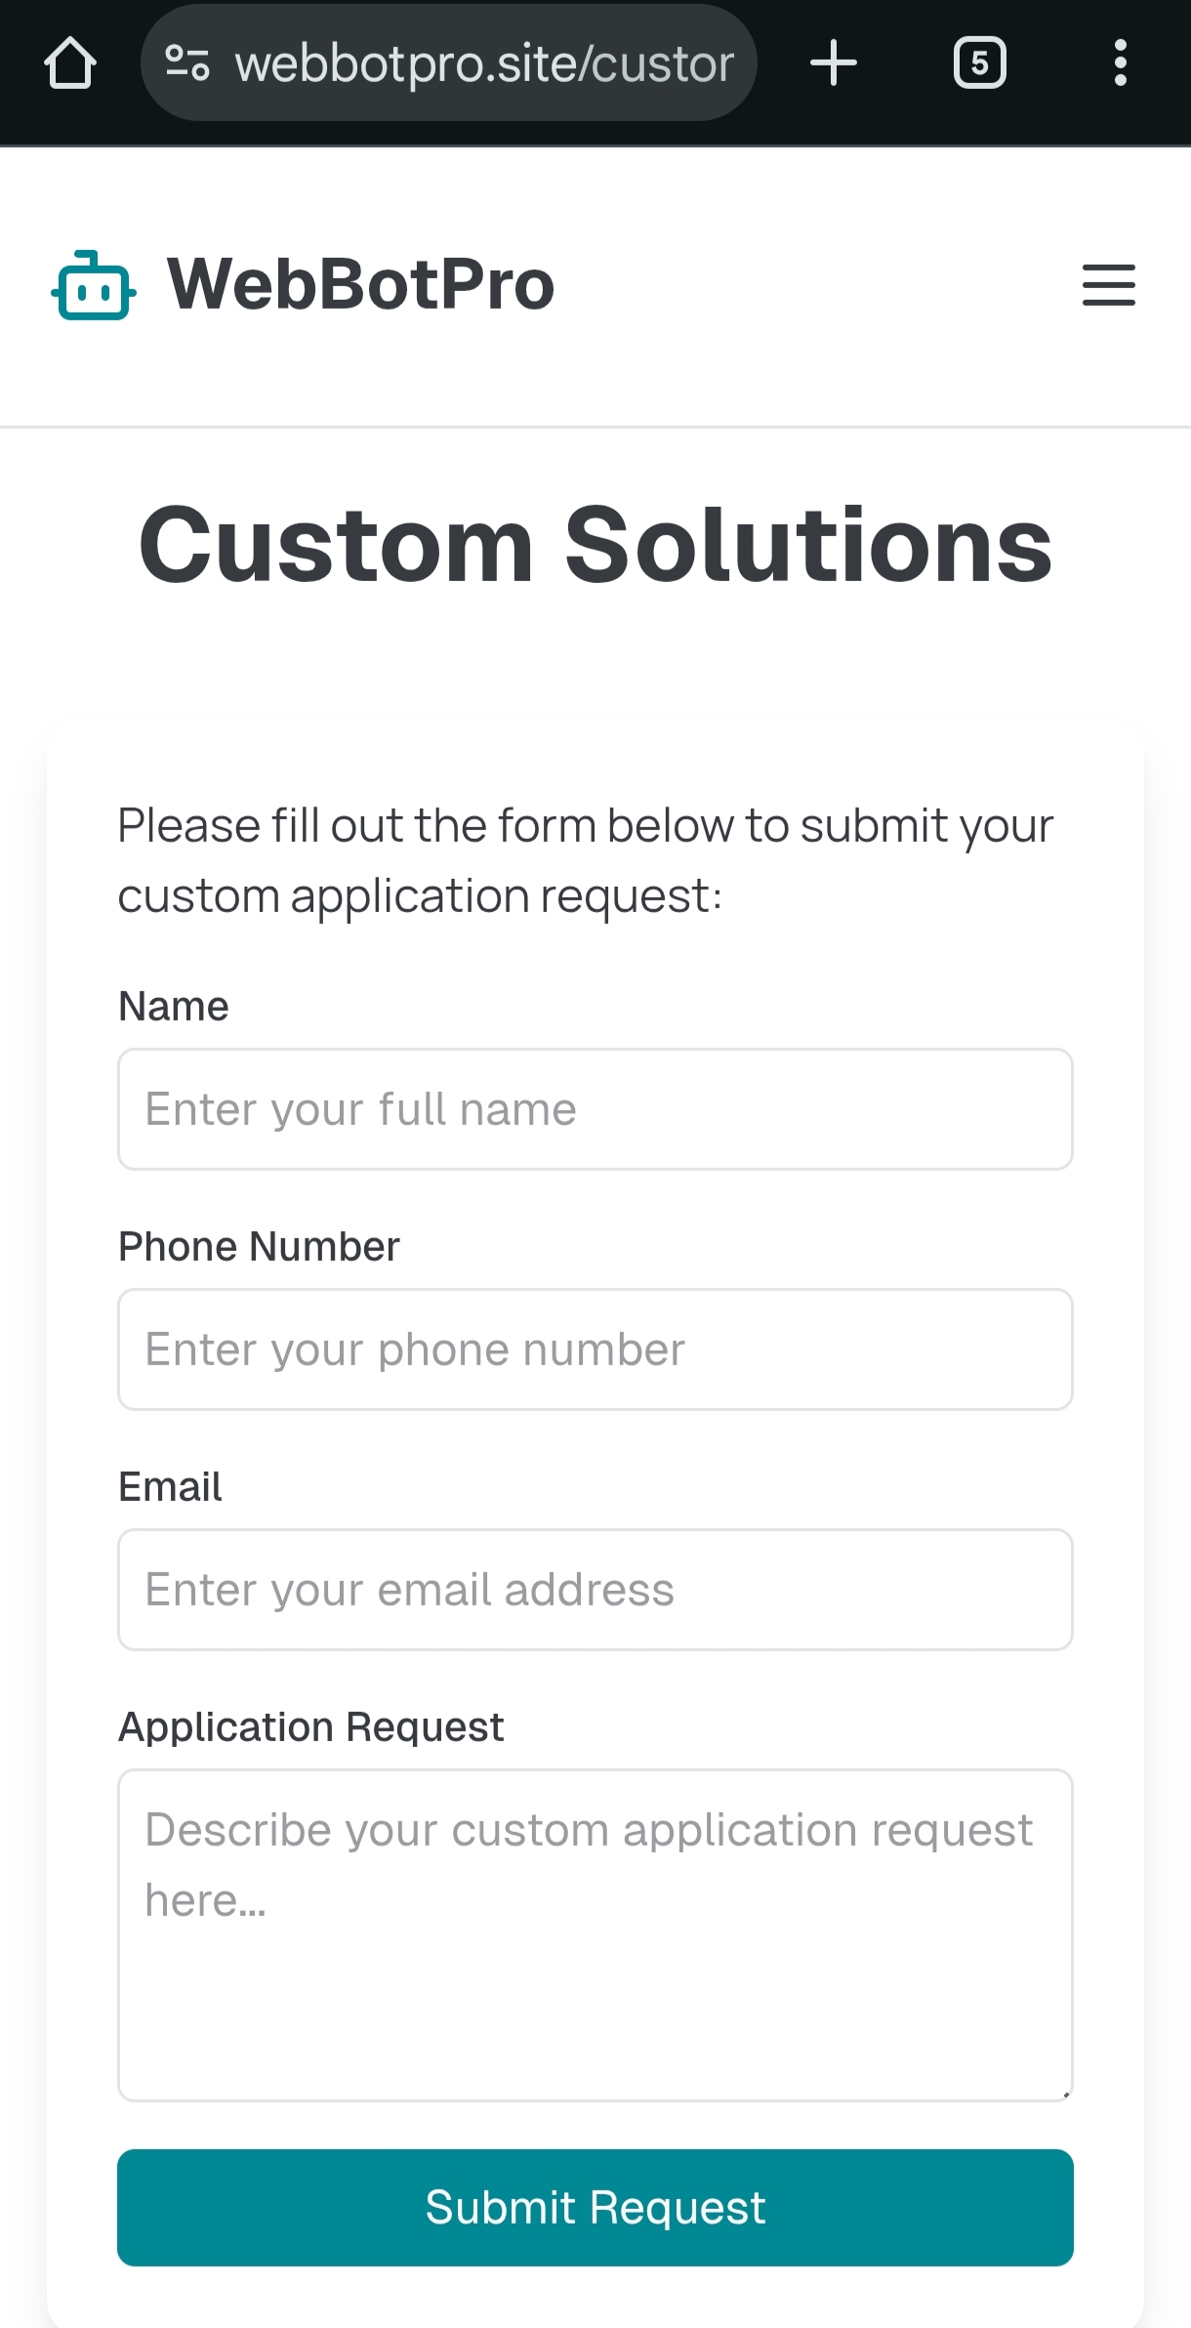Click the Application Request label
1191x2328 pixels.
tap(310, 1726)
